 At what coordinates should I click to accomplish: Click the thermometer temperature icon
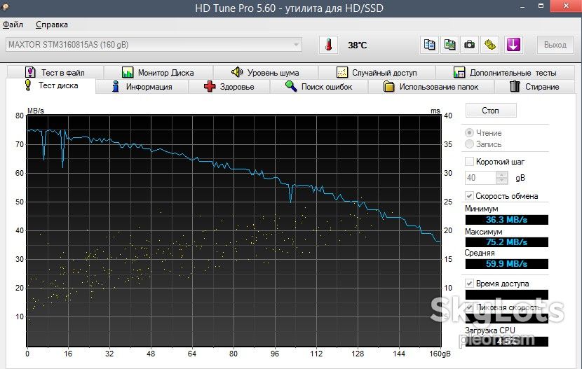click(328, 45)
